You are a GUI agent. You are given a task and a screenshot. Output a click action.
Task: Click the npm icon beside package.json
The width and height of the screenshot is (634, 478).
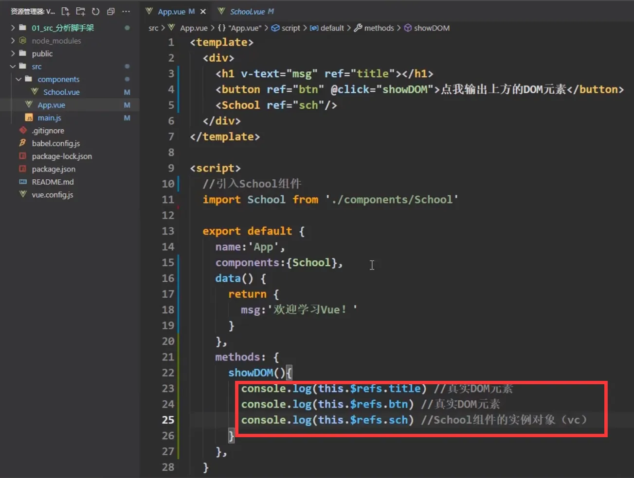click(x=22, y=169)
